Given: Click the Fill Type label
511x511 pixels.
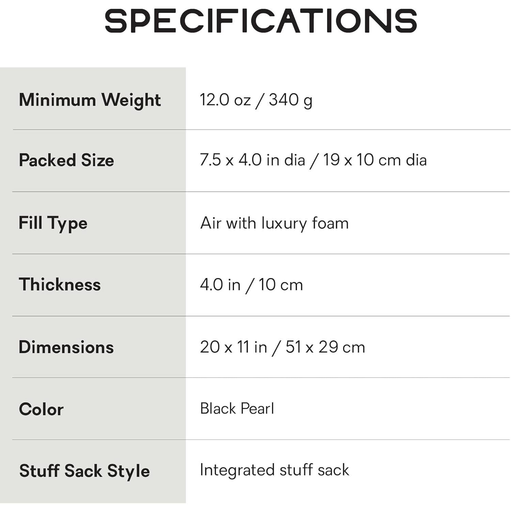Looking at the screenshot, I should [53, 223].
